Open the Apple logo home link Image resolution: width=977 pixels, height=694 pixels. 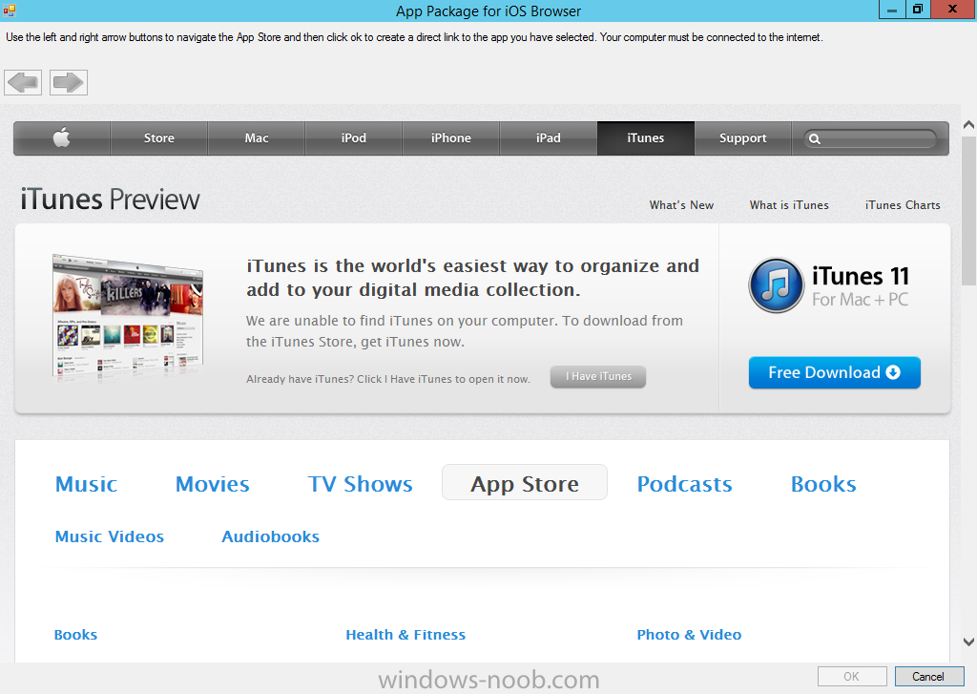tap(62, 137)
